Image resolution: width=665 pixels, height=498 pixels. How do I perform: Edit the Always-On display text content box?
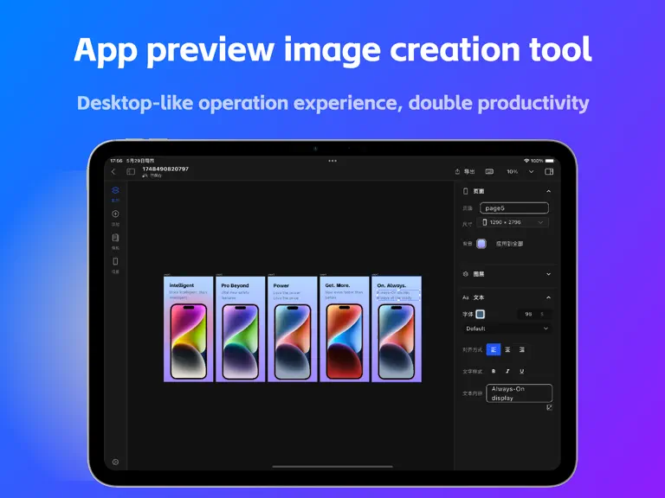pos(520,393)
